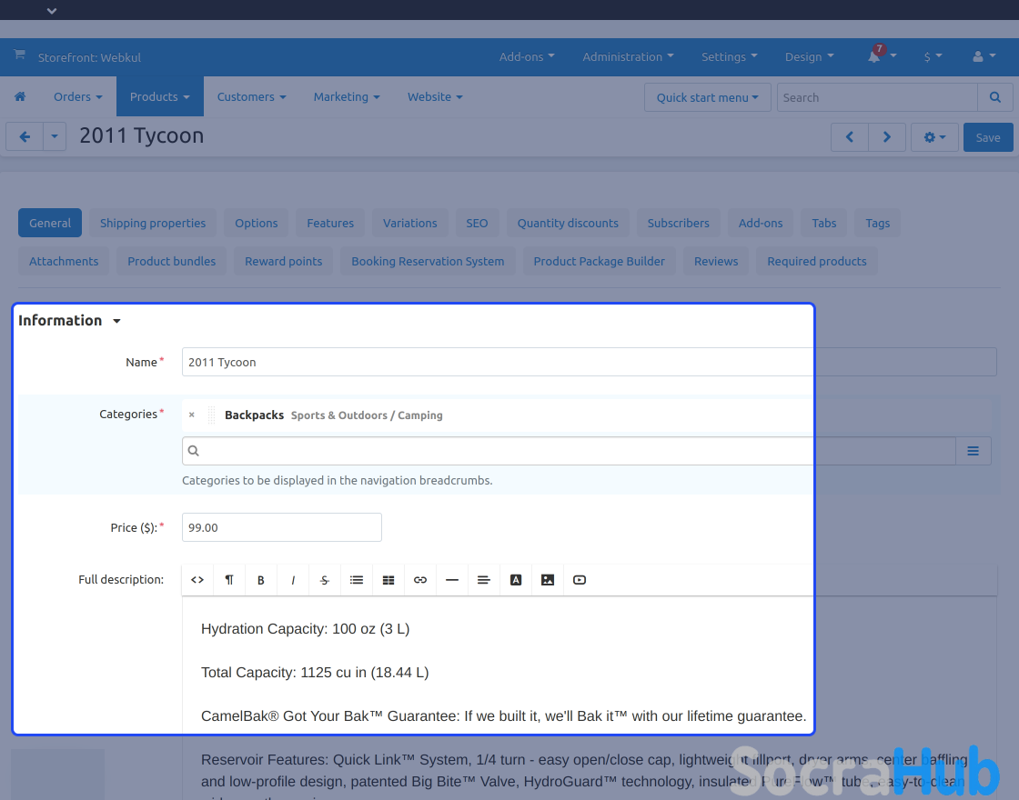Image resolution: width=1019 pixels, height=800 pixels.
Task: Insert an image into the description
Action: point(548,580)
